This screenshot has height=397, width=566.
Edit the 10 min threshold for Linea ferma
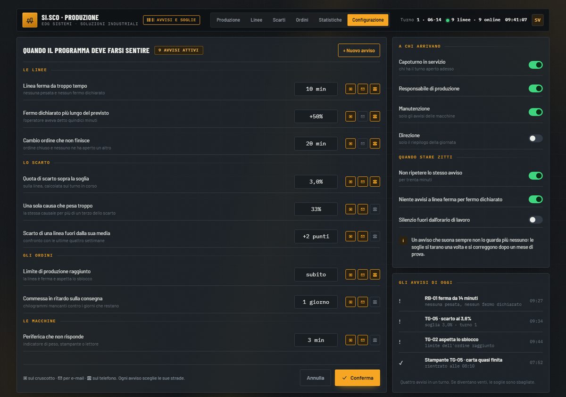(316, 89)
